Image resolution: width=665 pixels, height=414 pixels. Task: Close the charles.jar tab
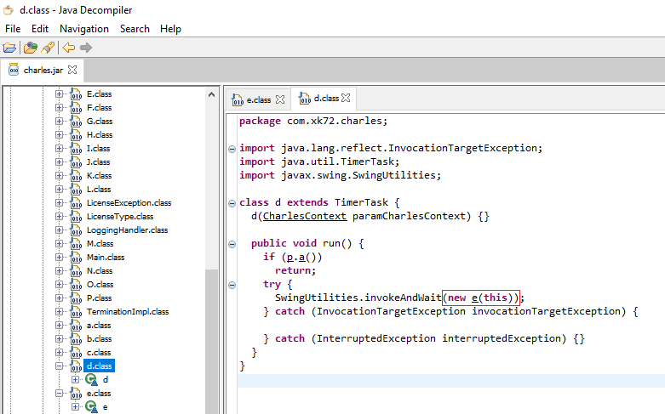[x=72, y=70]
